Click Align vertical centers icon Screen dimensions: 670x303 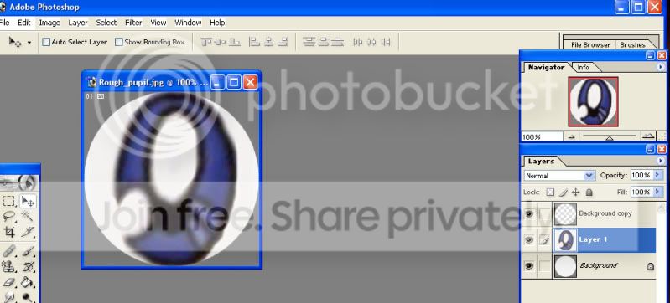[221, 42]
